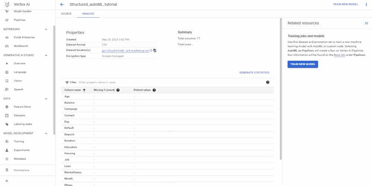
Task: Click the Missing % (count) column header
Action: click(104, 90)
